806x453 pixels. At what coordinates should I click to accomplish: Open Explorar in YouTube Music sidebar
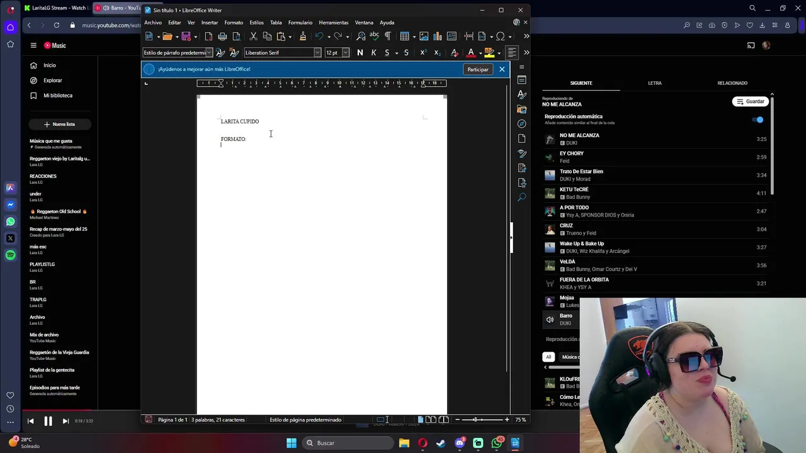pos(53,81)
